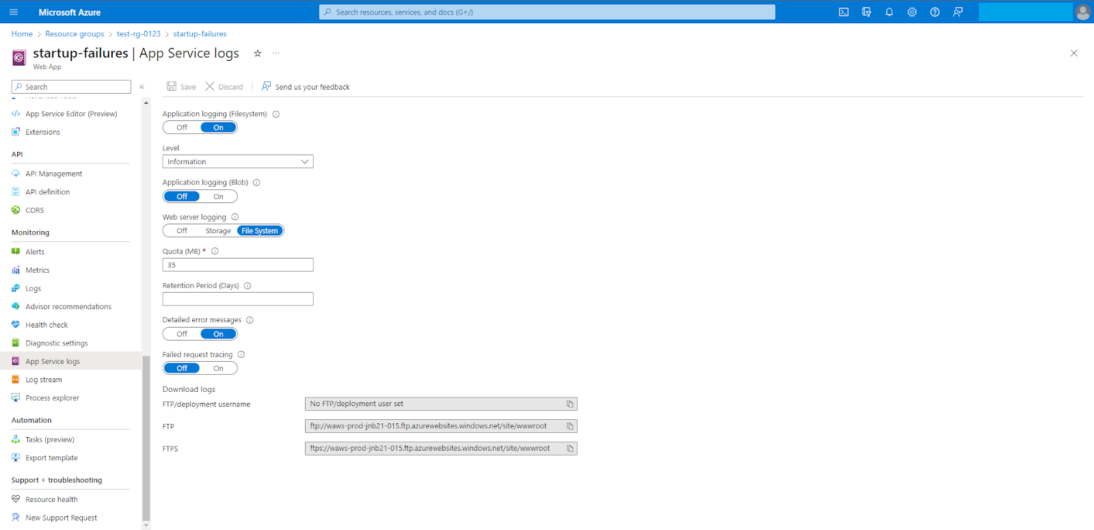Open the more options ellipsis beside the title

[276, 53]
